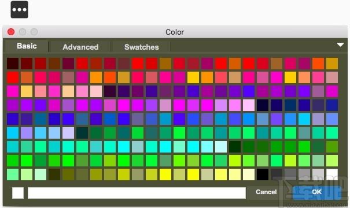Pick the dark olive swatch in bottom row
This screenshot has width=350, height=208.
click(54, 174)
